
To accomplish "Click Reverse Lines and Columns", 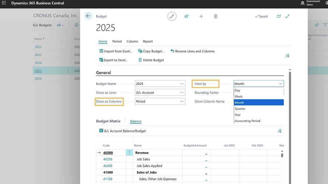I will click(x=192, y=51).
